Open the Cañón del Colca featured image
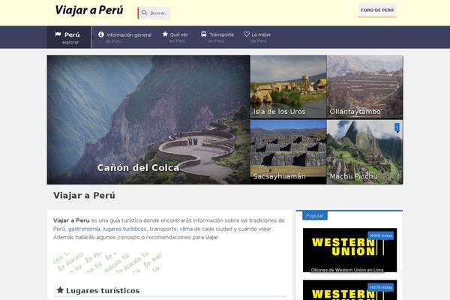 tap(148, 120)
